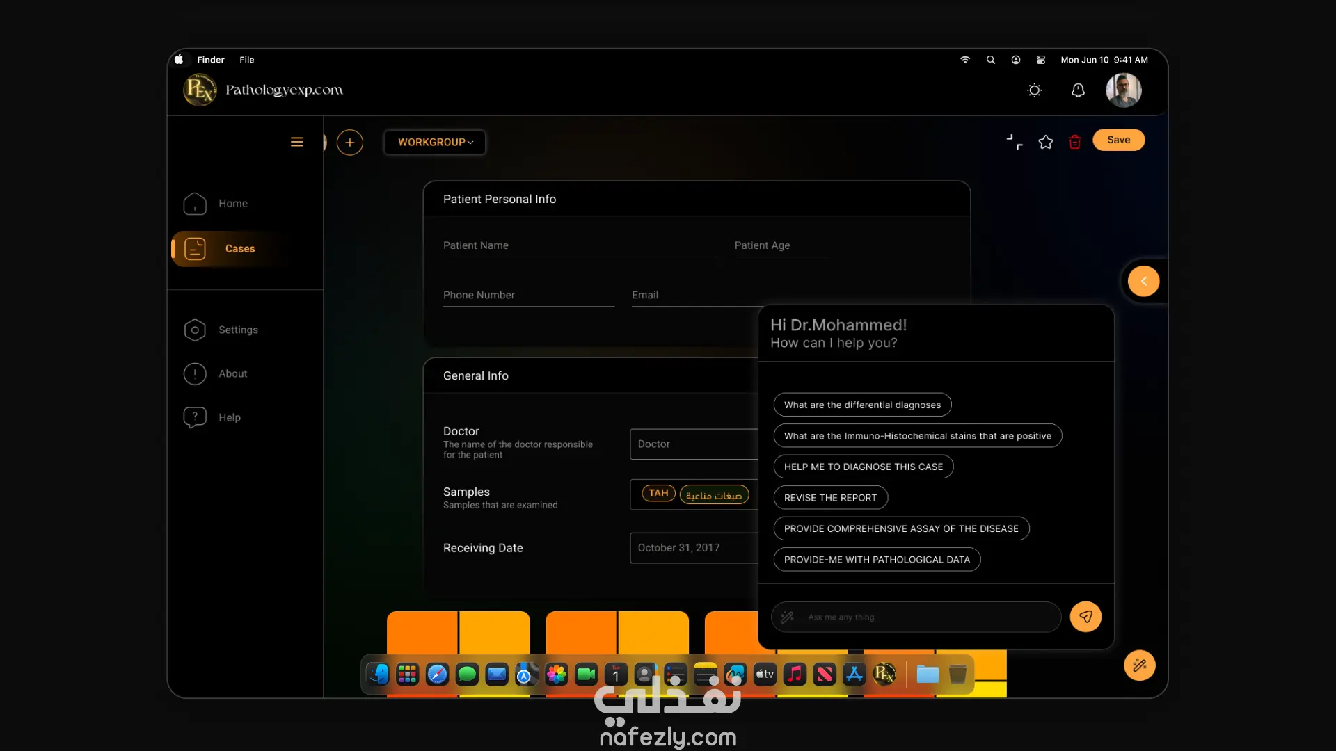
Task: Click the orange magic wand assistant button
Action: [x=1139, y=665]
